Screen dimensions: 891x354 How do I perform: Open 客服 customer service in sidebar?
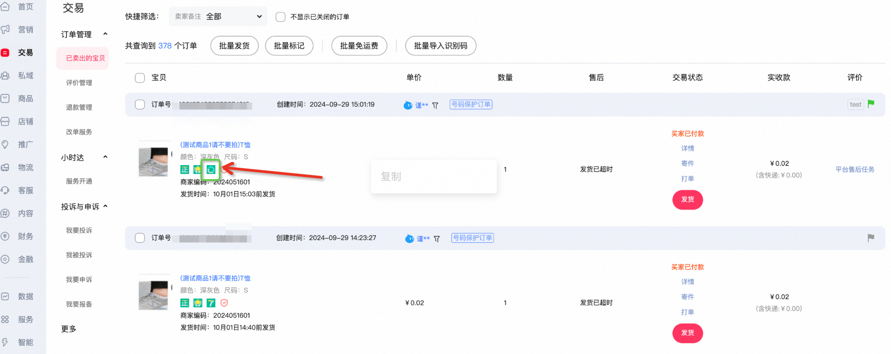tap(18, 191)
